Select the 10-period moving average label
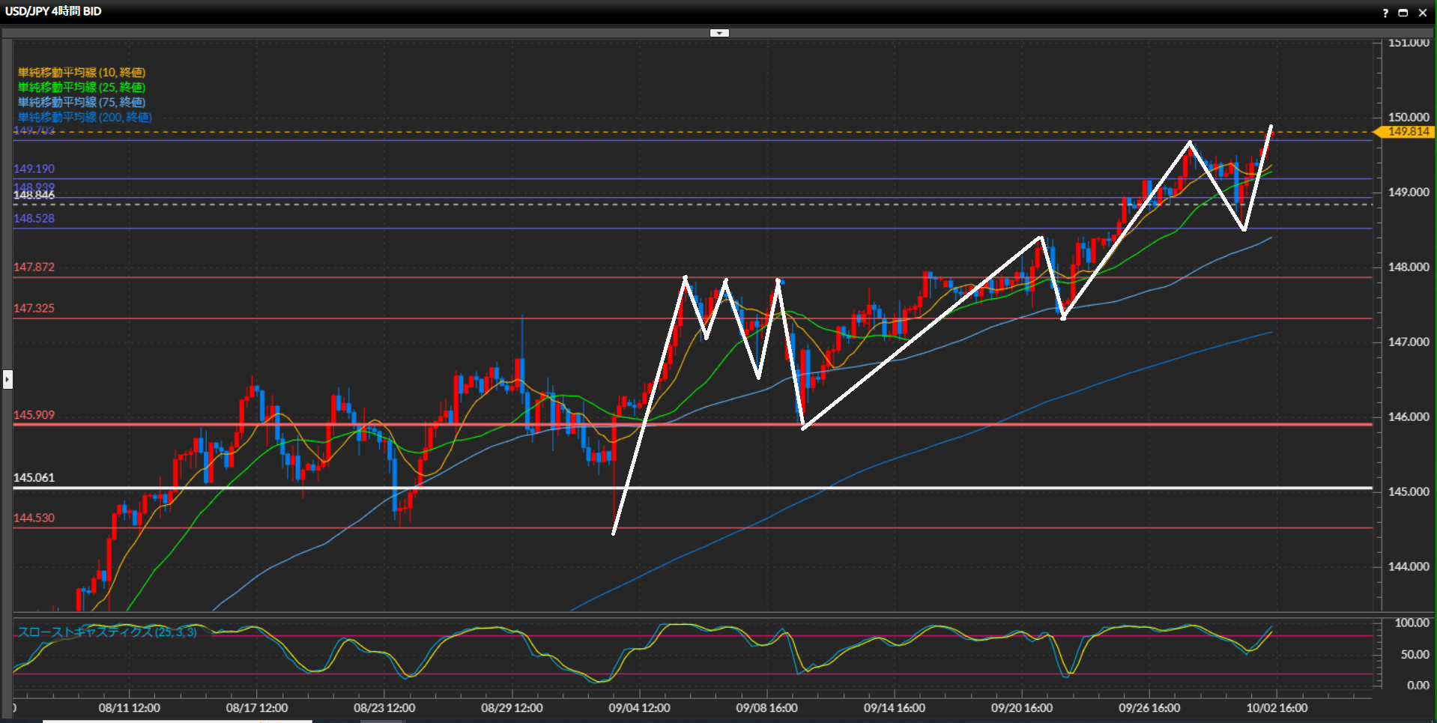The image size is (1437, 723). (82, 73)
